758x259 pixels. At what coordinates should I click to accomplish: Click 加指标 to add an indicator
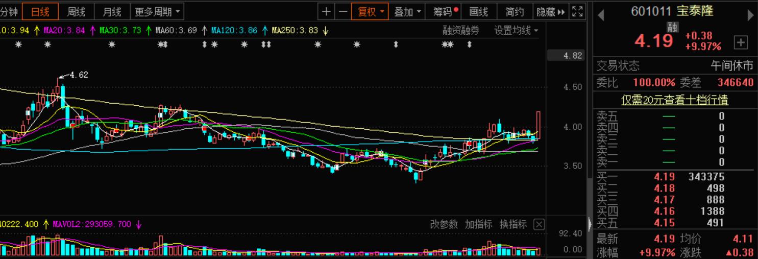pyautogui.click(x=478, y=224)
